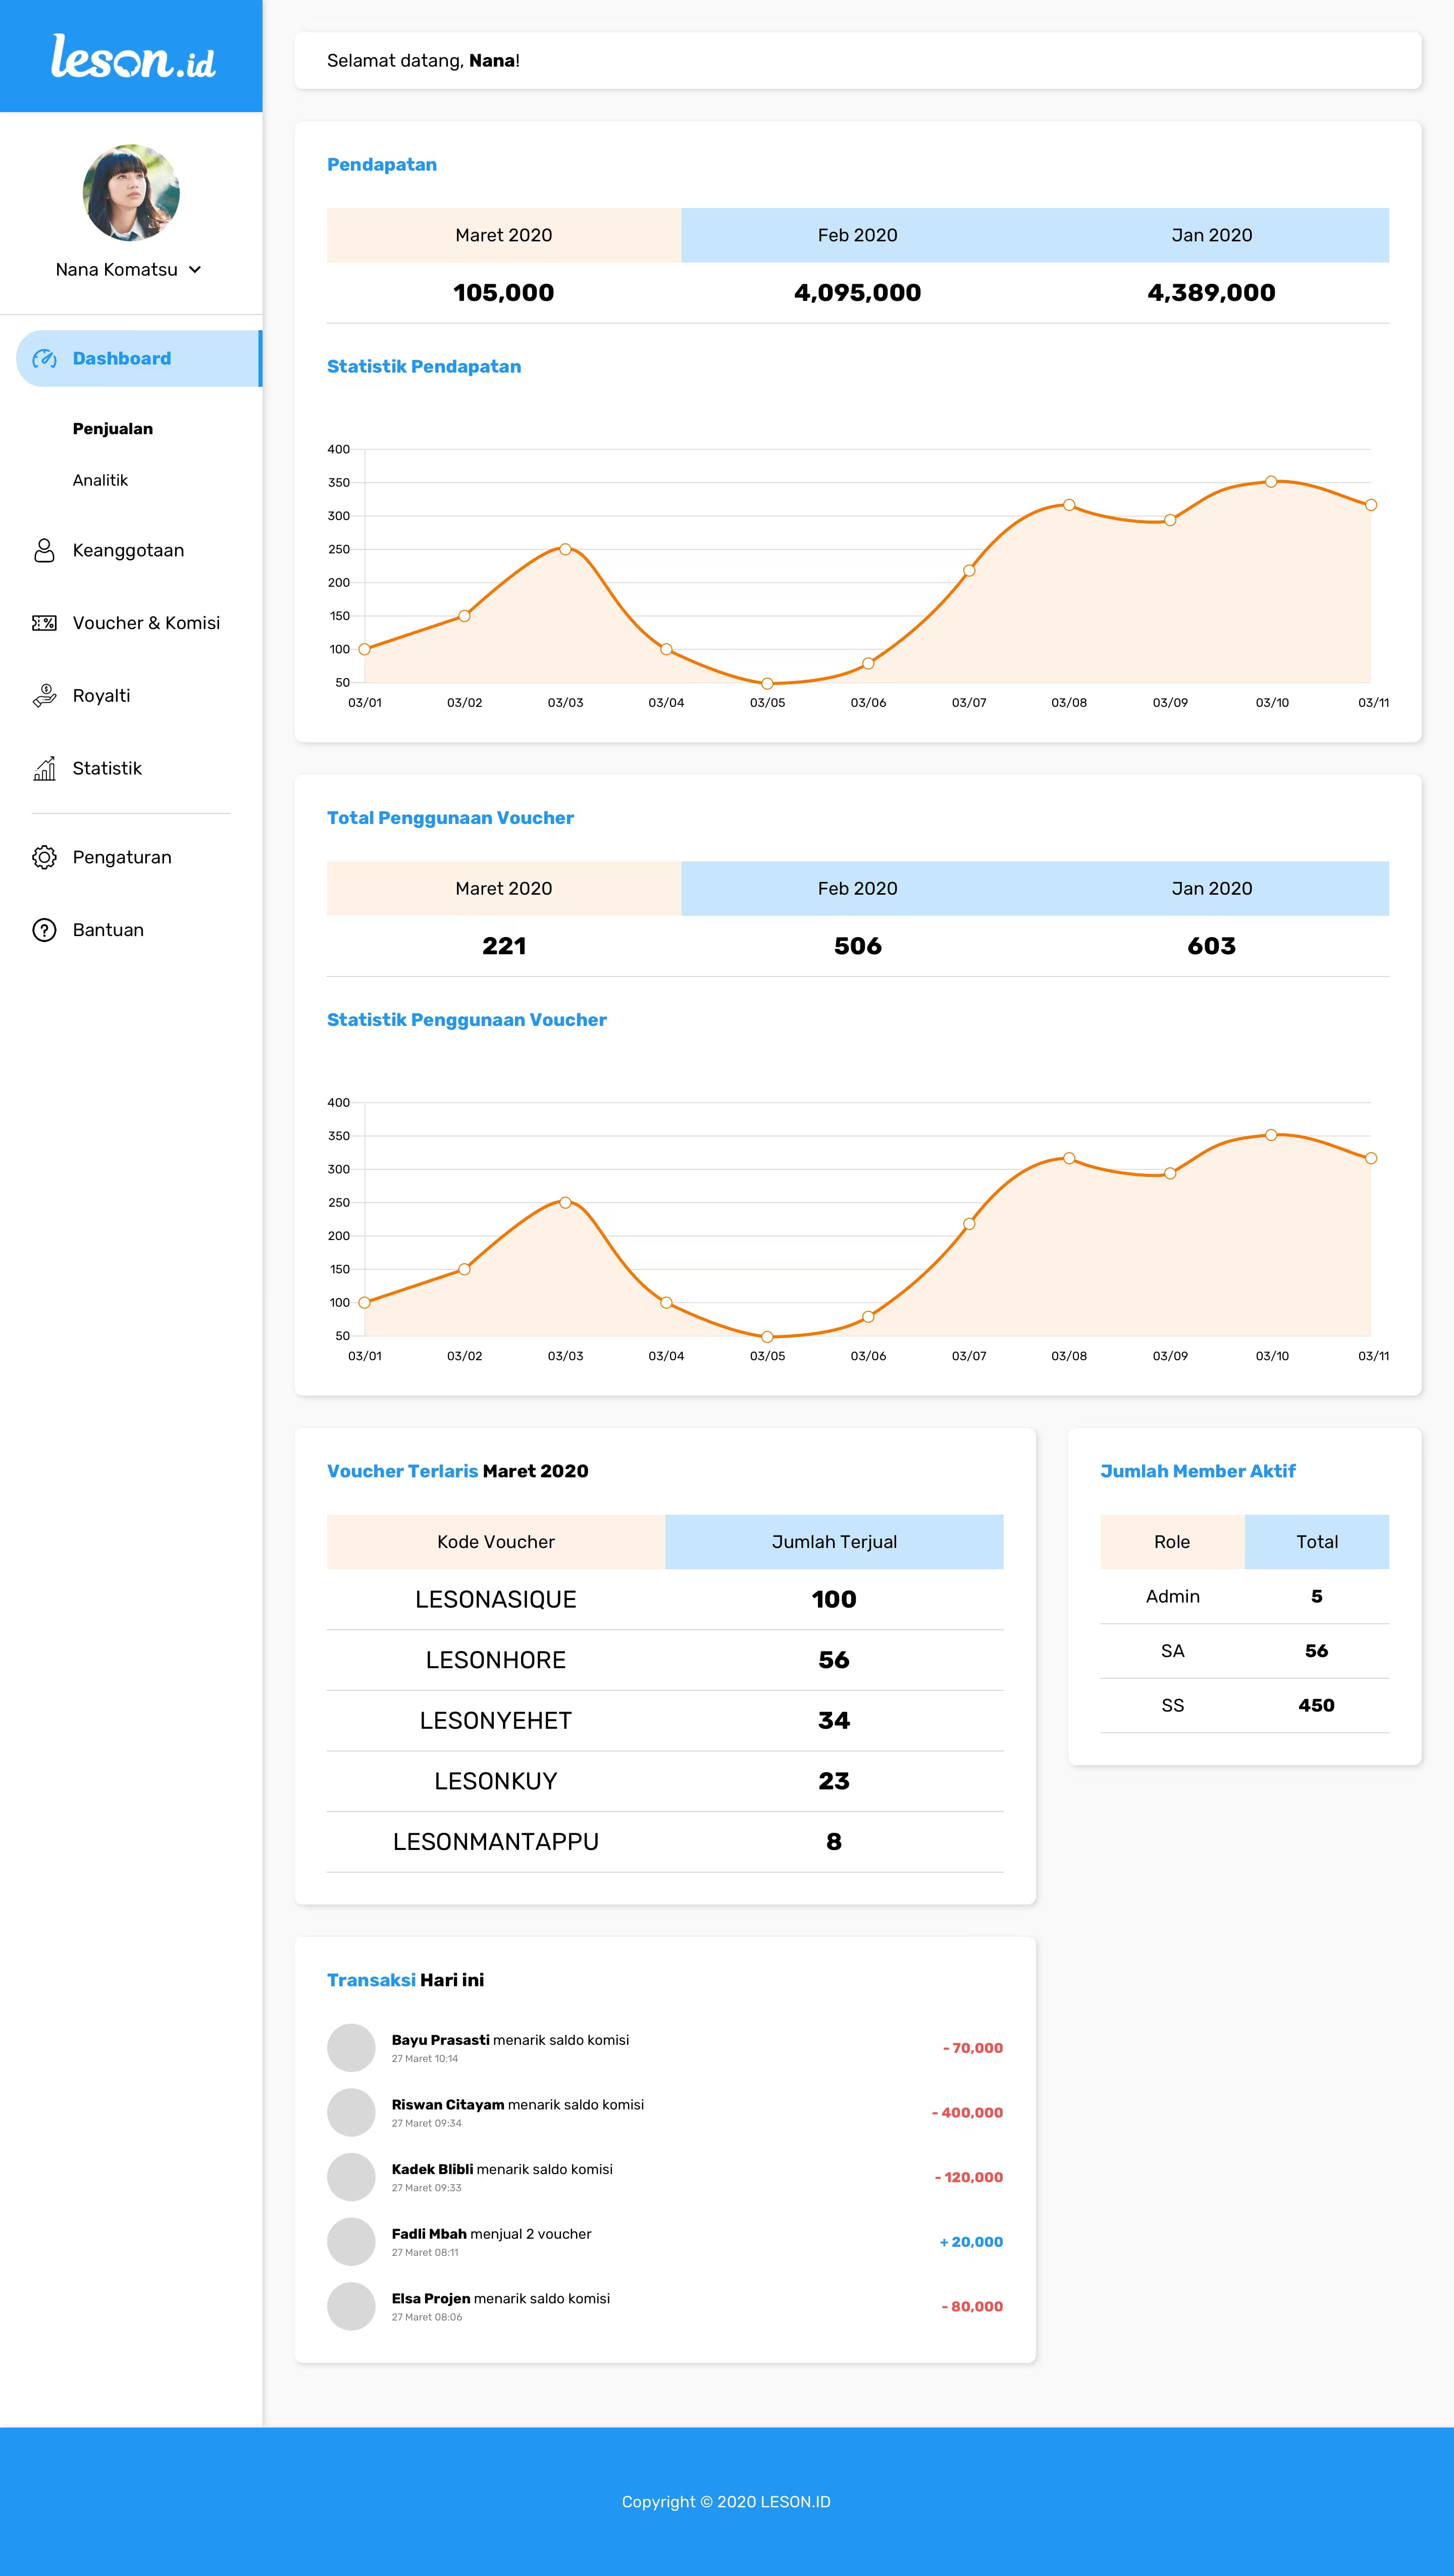Screen dimensions: 1454x2576
Task: Click the Copyright © 2020 LESON.ID footer text
Action: pos(726,2502)
